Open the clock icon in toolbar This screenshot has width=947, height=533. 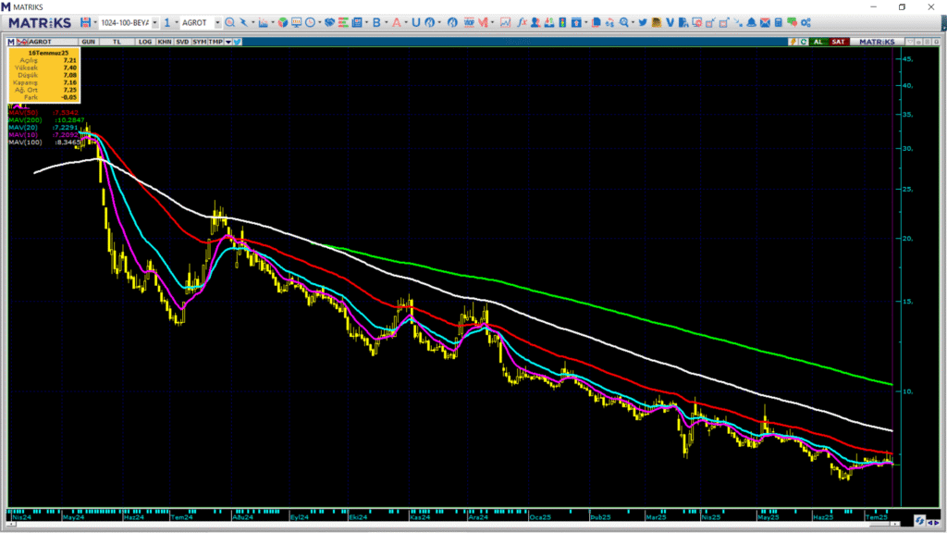pyautogui.click(x=310, y=22)
